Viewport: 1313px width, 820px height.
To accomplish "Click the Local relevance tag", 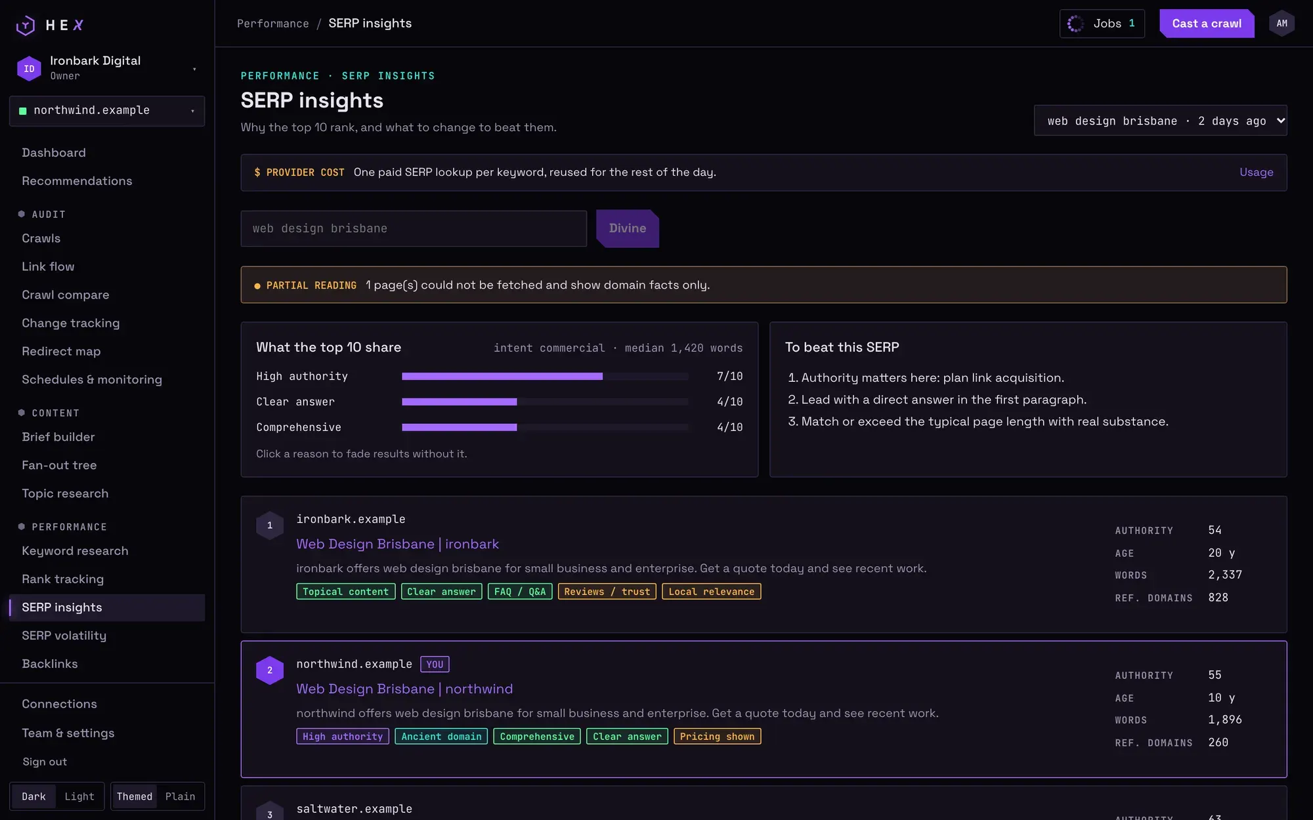I will [712, 592].
